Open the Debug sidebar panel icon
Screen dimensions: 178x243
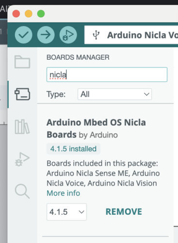pyautogui.click(x=22, y=159)
